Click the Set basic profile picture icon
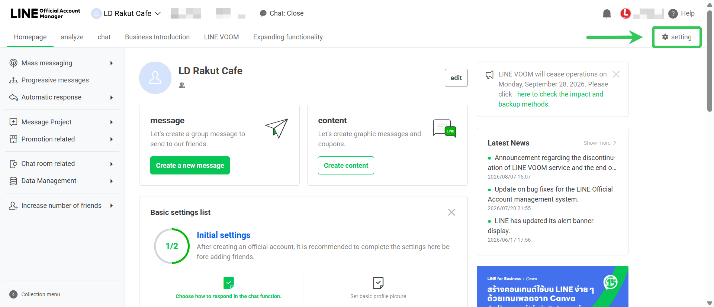Screen dimensions: 714x307 378,283
